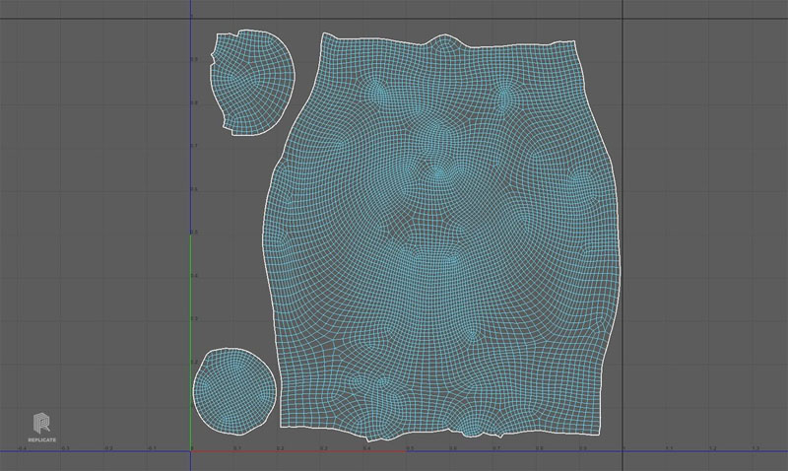Click the 0.5 label on the horizontal axis
The height and width of the screenshot is (471, 788).
click(x=410, y=447)
